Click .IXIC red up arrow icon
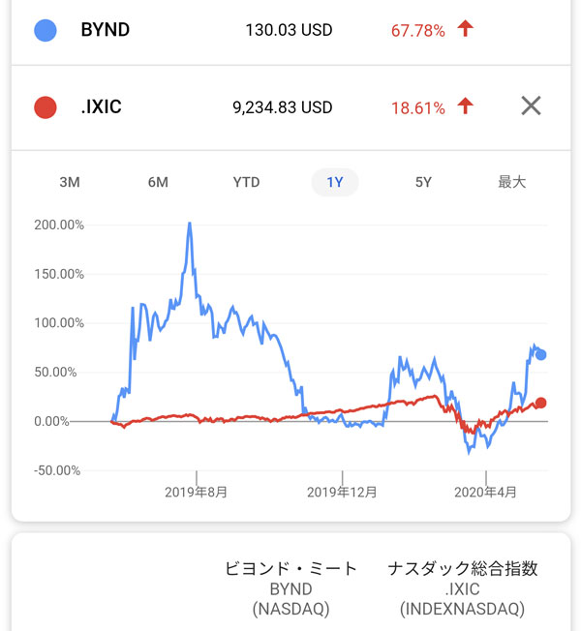 466,106
